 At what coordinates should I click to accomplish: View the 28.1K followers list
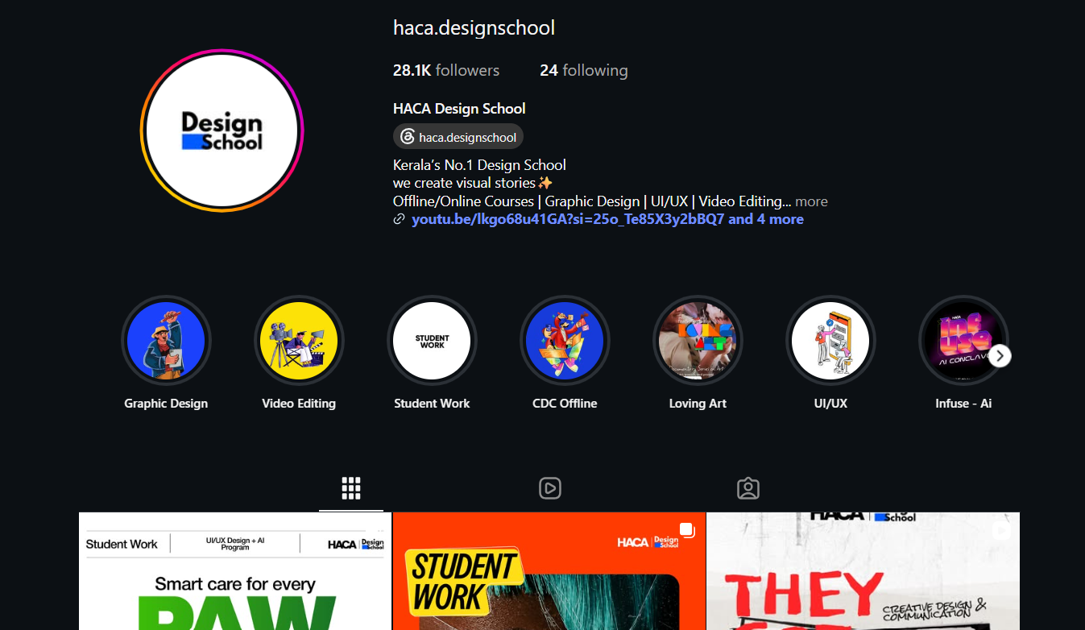(x=446, y=71)
